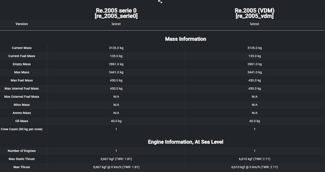325x172 pixels.
Task: Click the 6,610 kgf Max Static Thrust value
Action: point(254,159)
